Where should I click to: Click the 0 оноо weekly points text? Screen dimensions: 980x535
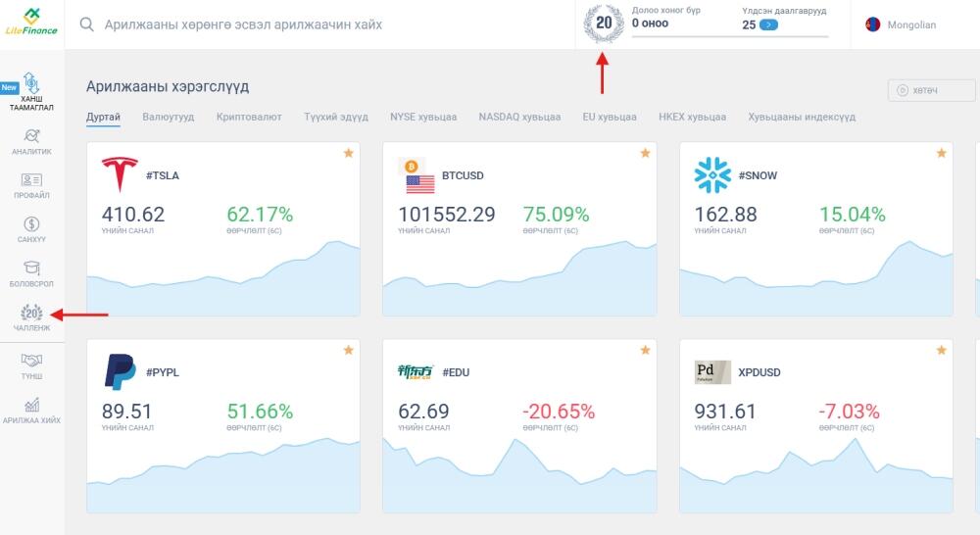pyautogui.click(x=650, y=24)
